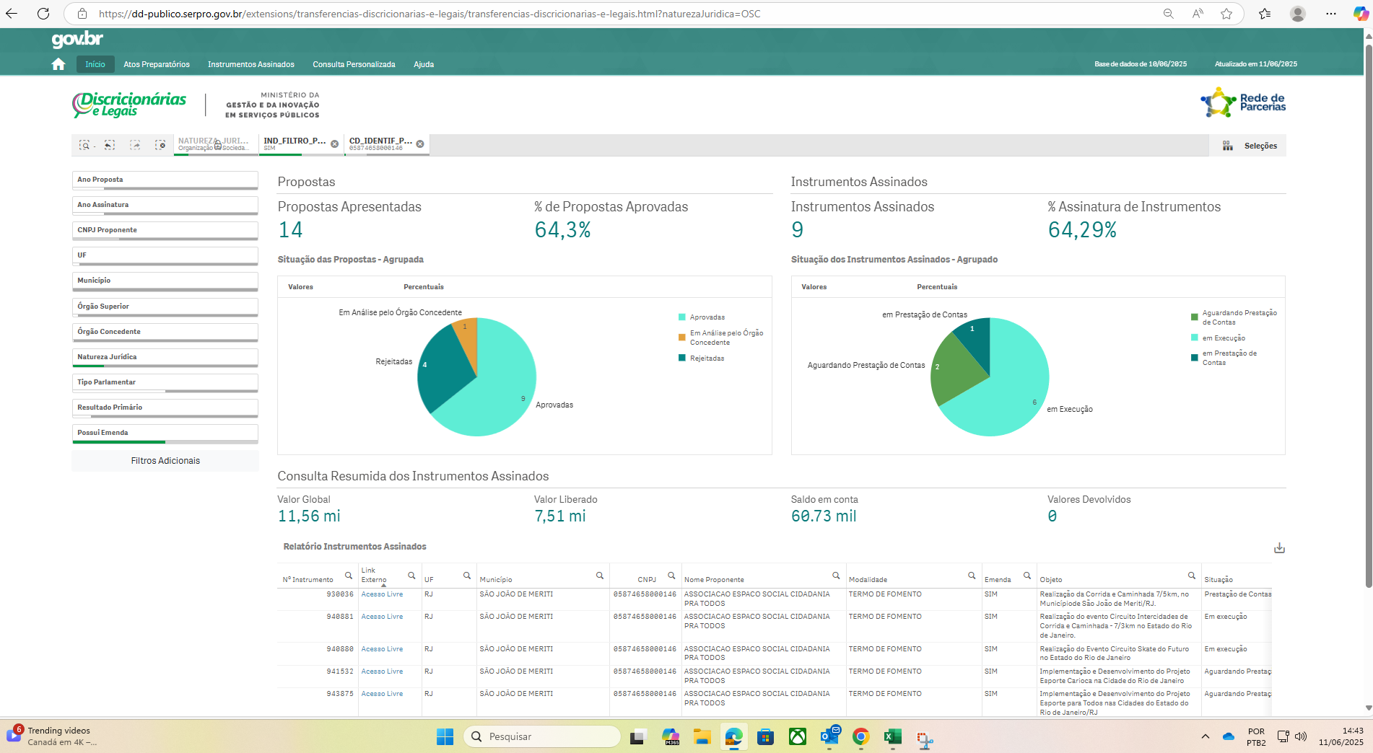Screen dimensions: 1373x753
Task: Search within the Município column
Action: tap(599, 576)
